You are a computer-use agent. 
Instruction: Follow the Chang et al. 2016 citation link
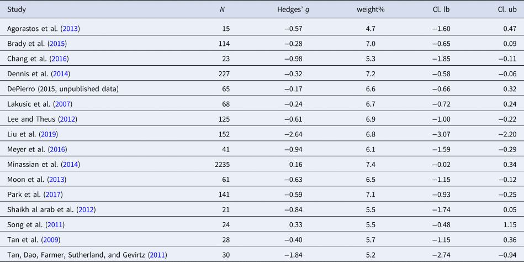(46, 59)
